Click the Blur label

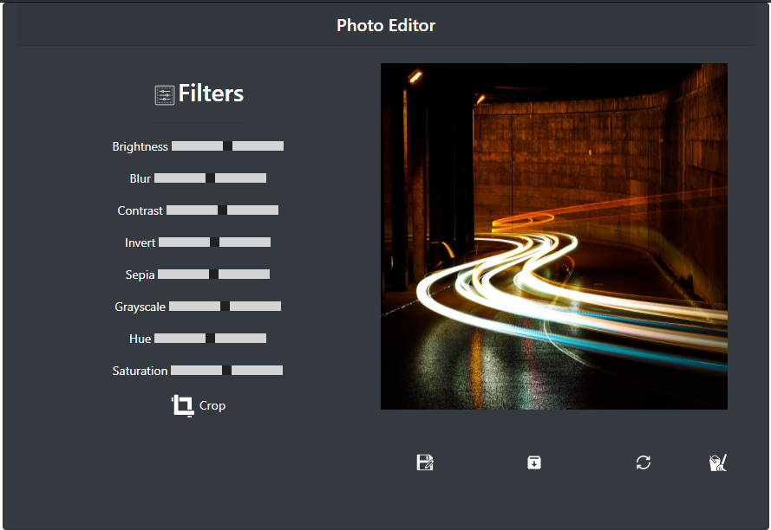coord(140,178)
